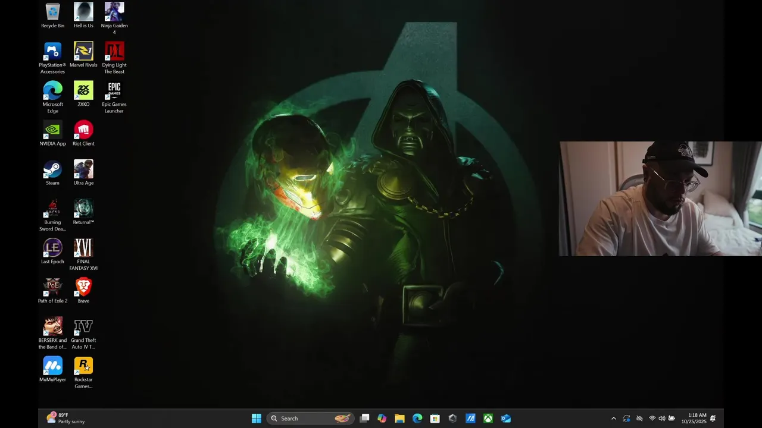
Task: Open the Wi-Fi network flyout
Action: 652,418
